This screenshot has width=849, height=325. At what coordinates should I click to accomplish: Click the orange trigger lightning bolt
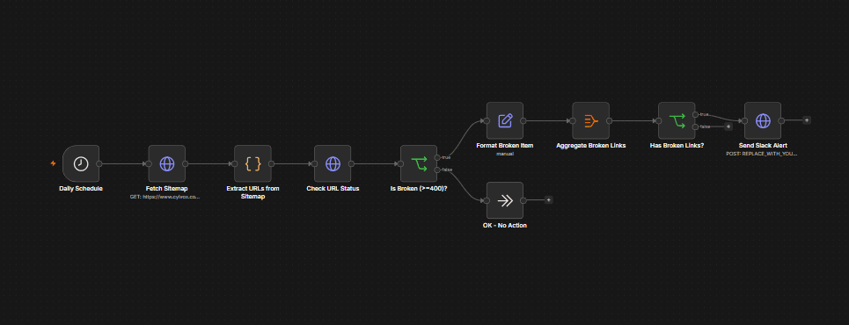click(53, 163)
